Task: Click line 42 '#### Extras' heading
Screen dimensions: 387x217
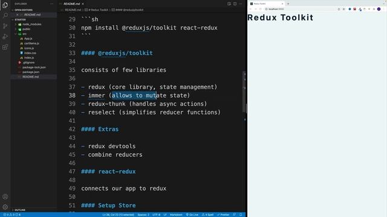Action: click(x=100, y=129)
